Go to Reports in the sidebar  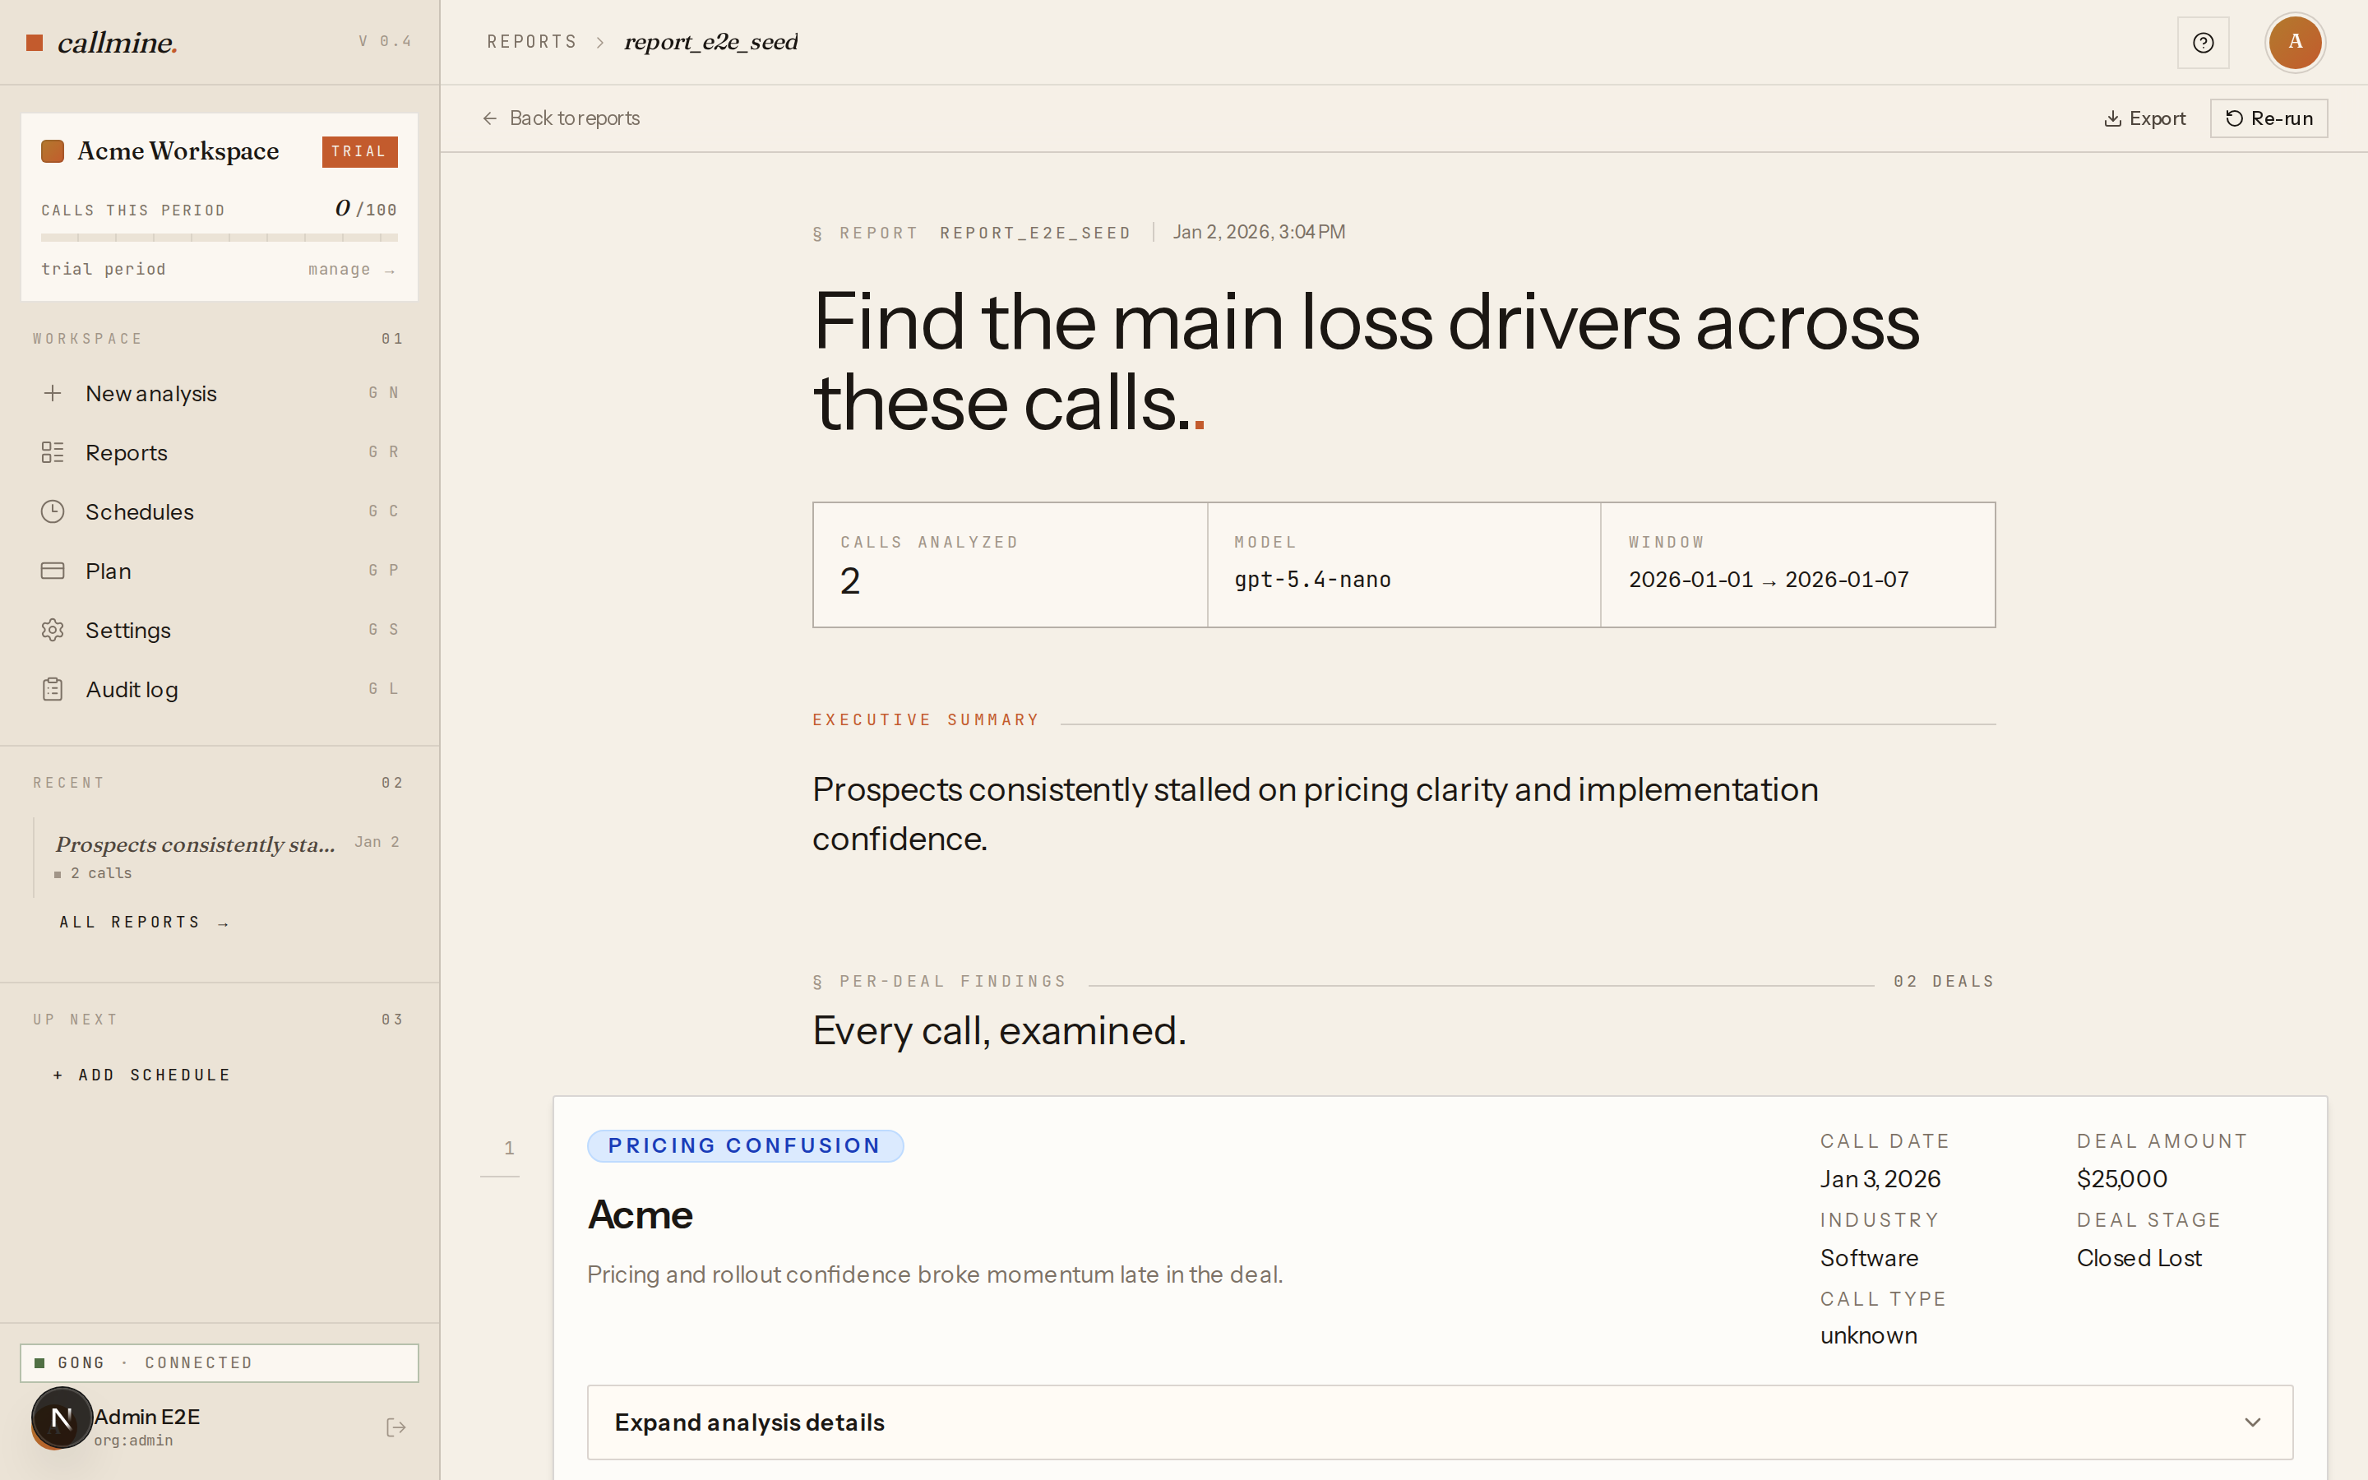tap(220, 452)
